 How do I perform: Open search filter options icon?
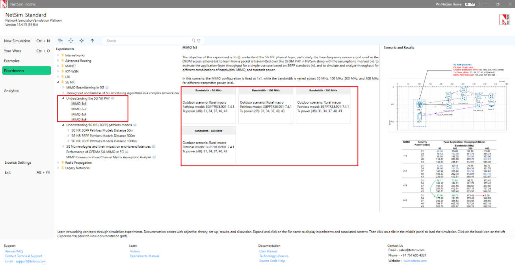coord(199,41)
